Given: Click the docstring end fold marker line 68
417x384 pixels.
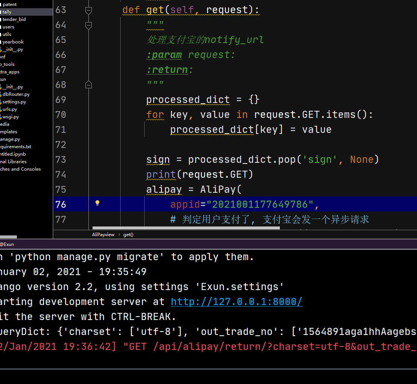Looking at the screenshot, I should [x=88, y=85].
